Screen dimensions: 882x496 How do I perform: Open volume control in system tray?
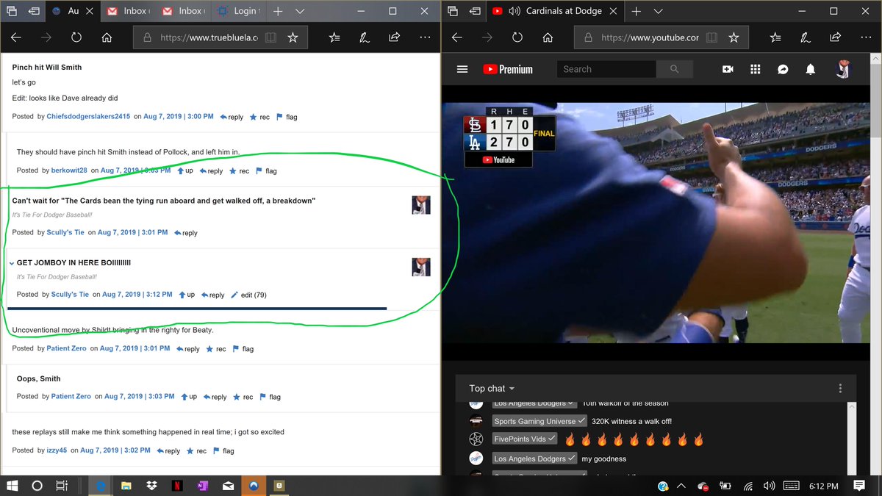[770, 486]
